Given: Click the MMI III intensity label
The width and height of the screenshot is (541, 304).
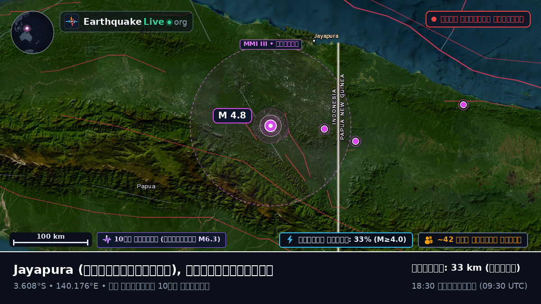Looking at the screenshot, I should [x=271, y=44].
